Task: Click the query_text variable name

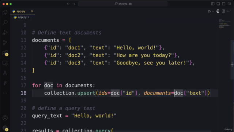Action: (47, 116)
